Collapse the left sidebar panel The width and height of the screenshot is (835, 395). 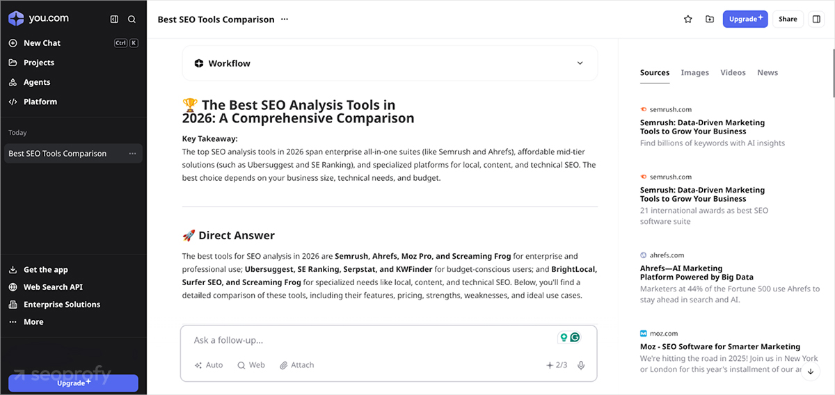click(x=114, y=19)
